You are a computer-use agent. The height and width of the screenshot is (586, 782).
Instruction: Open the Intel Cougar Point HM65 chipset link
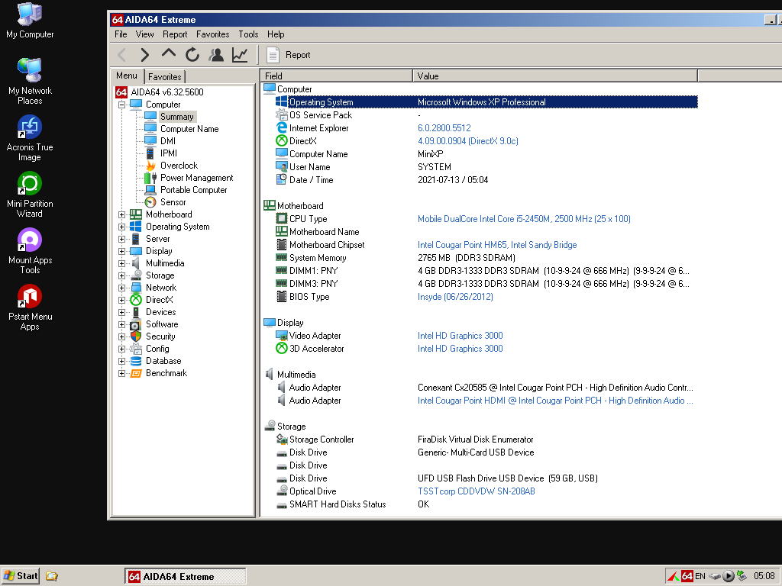(497, 245)
